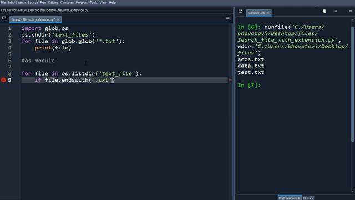Click accs.txt in the console output
355x200 pixels.
point(251,59)
